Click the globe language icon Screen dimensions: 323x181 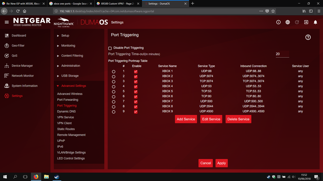coord(287,22)
